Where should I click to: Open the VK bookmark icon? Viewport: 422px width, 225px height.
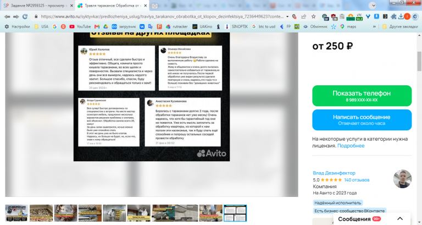coord(142,26)
